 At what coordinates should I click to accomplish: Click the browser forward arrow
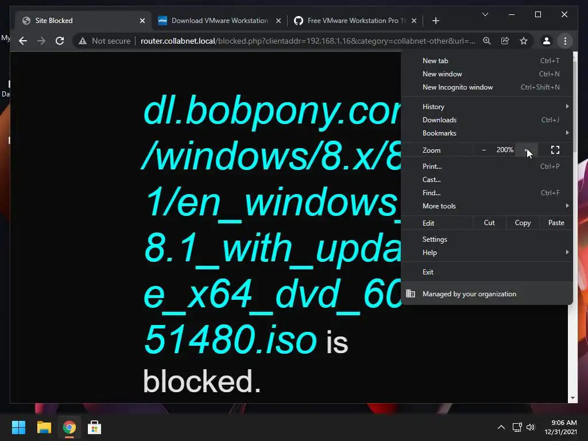[41, 41]
